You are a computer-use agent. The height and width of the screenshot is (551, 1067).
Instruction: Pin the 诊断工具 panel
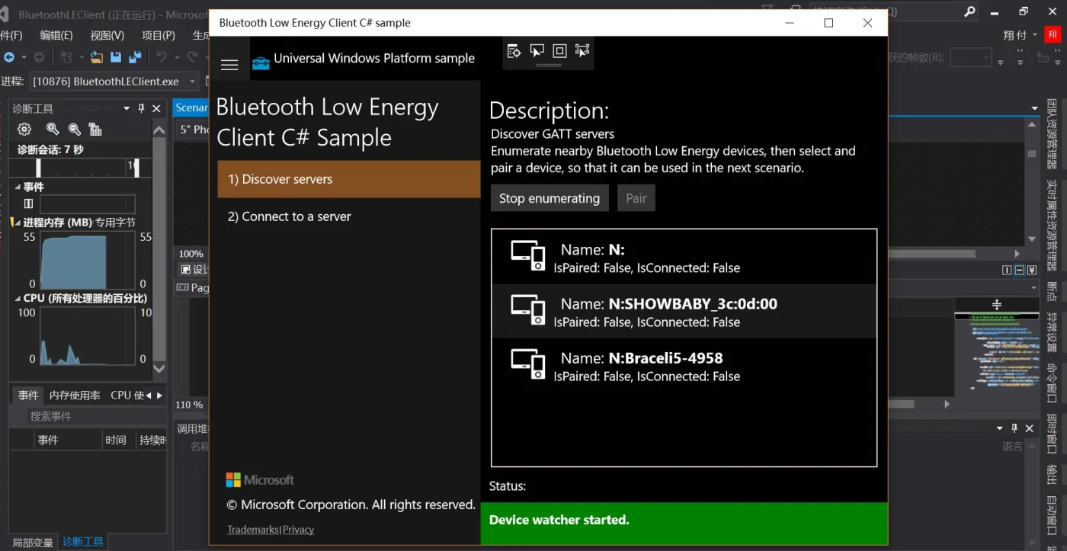tap(141, 109)
